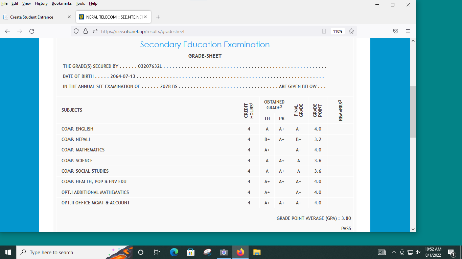Click the site security padlock icon

[x=86, y=31]
